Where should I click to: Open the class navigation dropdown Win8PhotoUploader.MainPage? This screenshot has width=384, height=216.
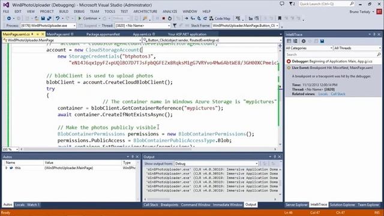140,40
